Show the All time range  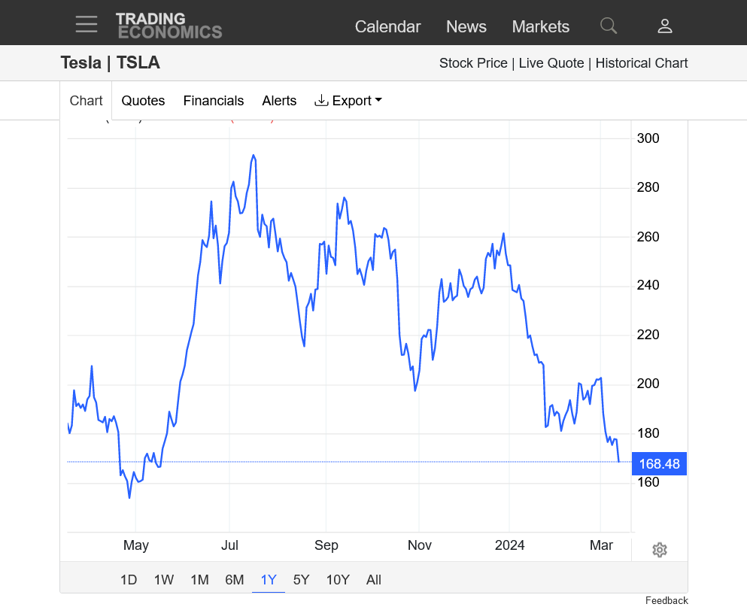tap(374, 580)
